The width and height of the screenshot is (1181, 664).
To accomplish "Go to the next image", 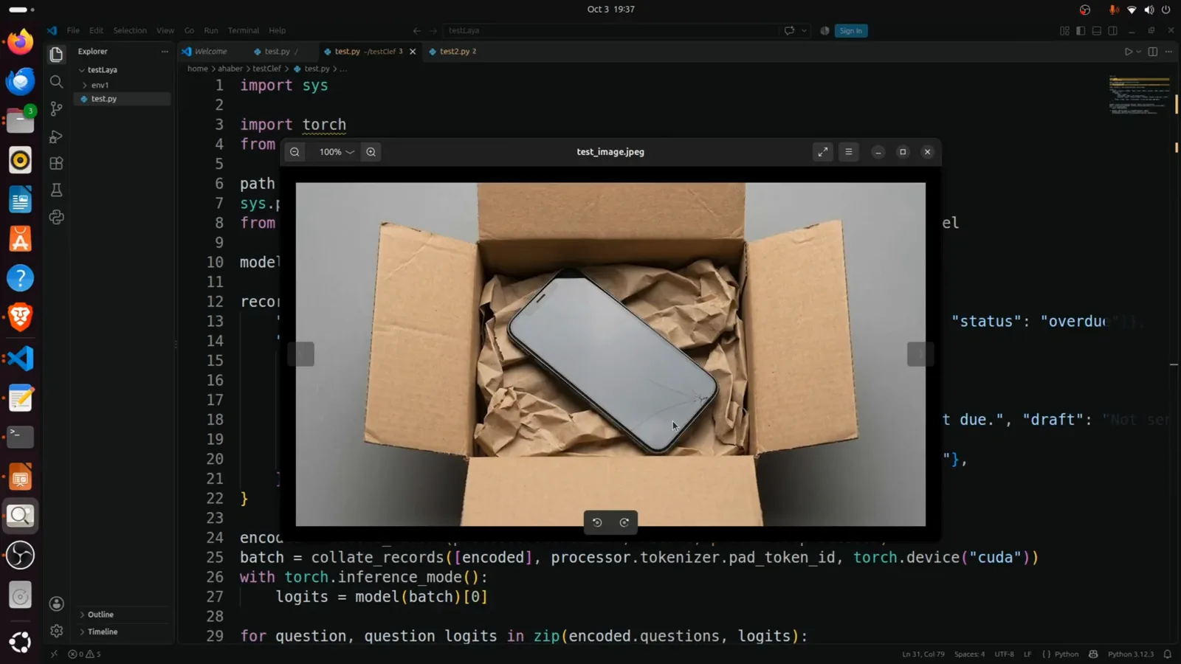I will tap(920, 354).
